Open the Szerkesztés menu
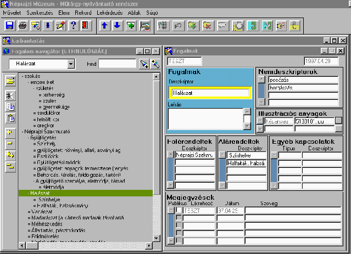The height and width of the screenshot is (254, 351). click(38, 12)
